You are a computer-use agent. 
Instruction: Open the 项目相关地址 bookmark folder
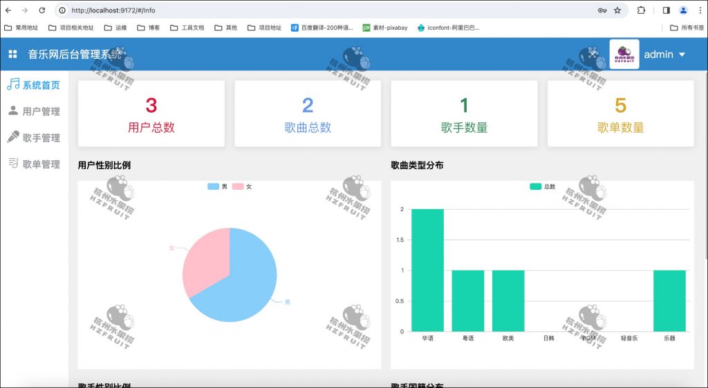click(x=71, y=28)
